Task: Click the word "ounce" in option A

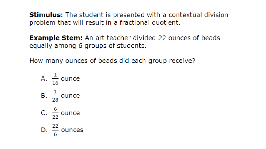Action: coord(70,79)
